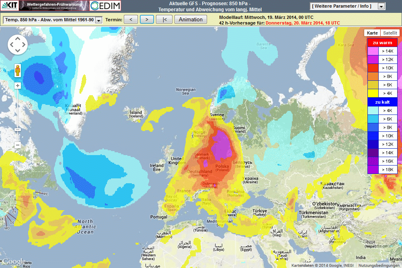Click the Weitere Parameter dropdown arrow

tap(381, 6)
